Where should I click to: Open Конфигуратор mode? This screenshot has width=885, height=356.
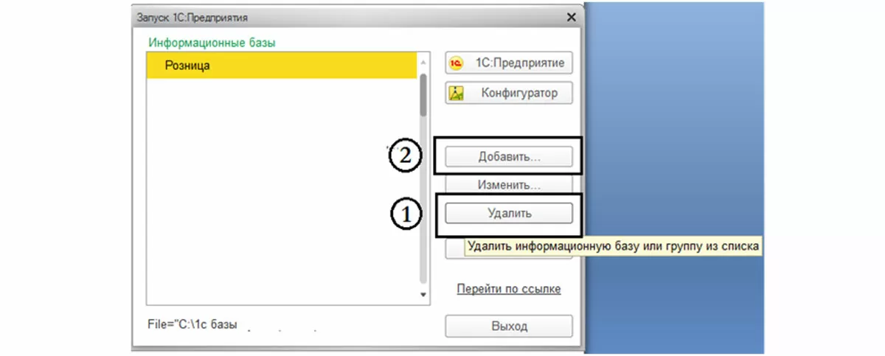pyautogui.click(x=509, y=94)
